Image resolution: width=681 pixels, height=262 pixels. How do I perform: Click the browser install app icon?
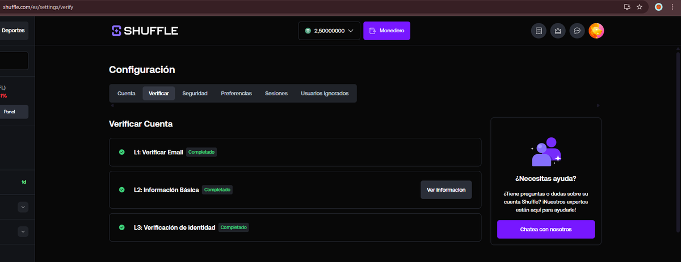(627, 7)
